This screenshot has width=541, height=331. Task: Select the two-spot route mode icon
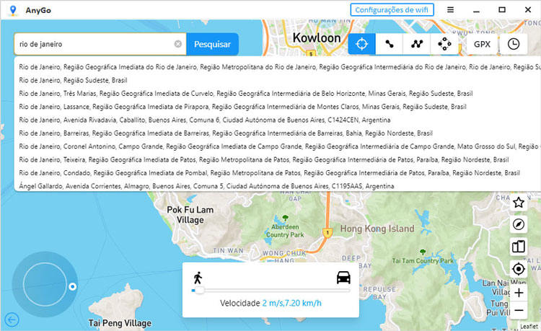click(390, 44)
